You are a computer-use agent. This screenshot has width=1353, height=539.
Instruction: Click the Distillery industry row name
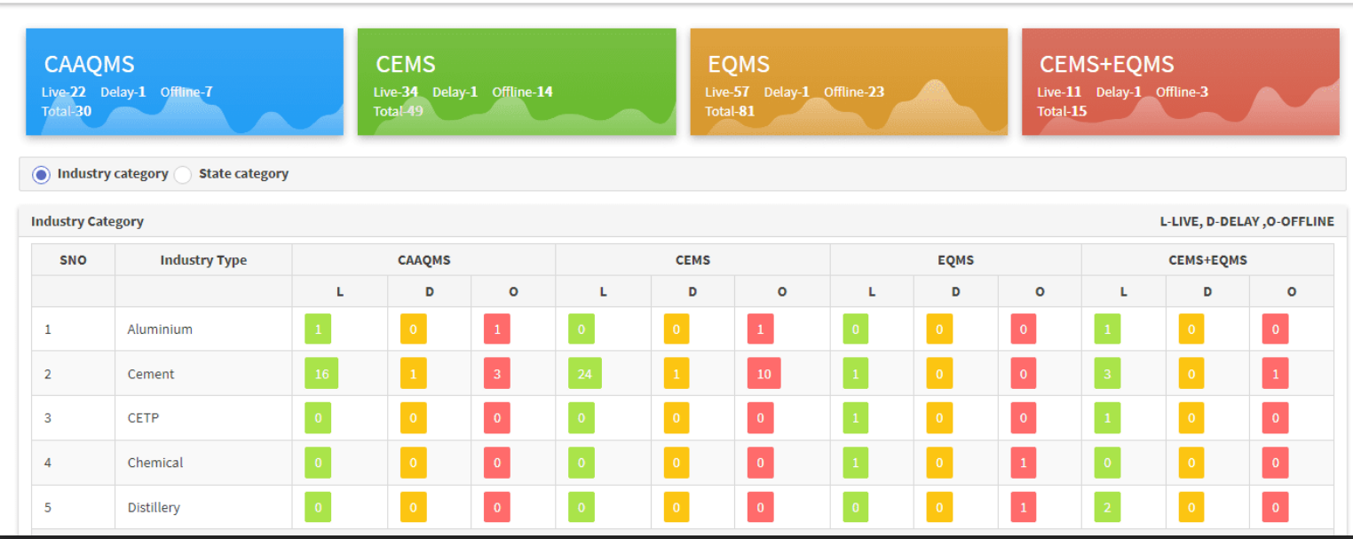tap(154, 508)
